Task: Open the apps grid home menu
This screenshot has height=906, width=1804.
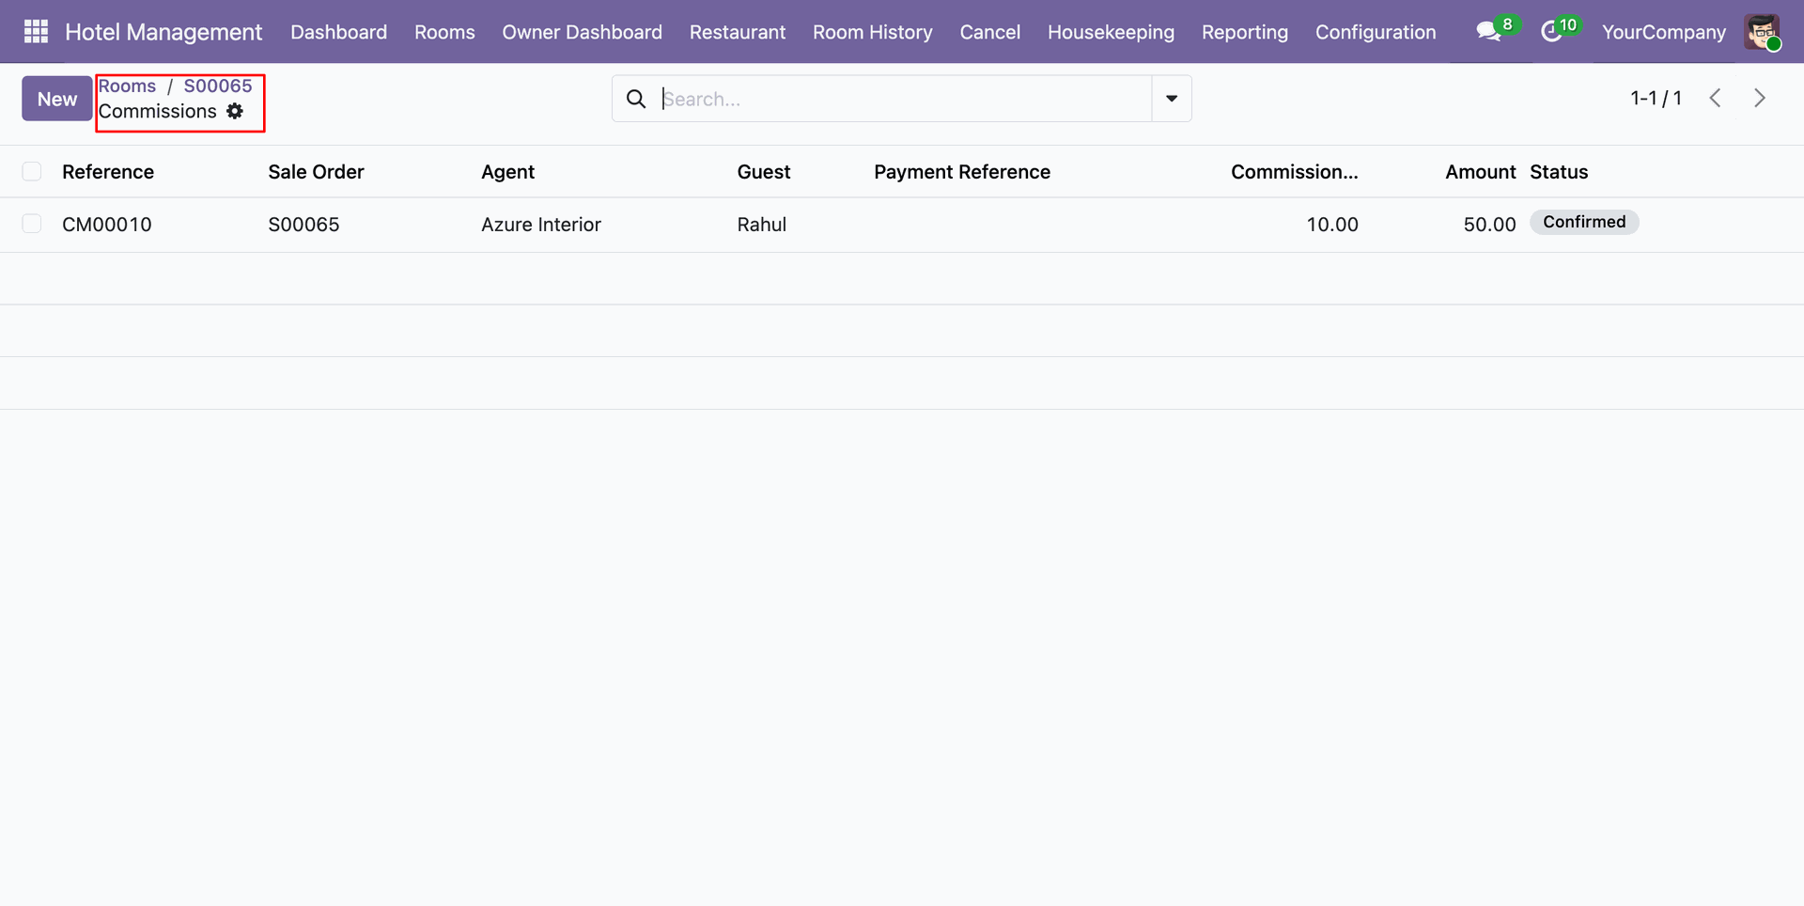Action: point(36,32)
